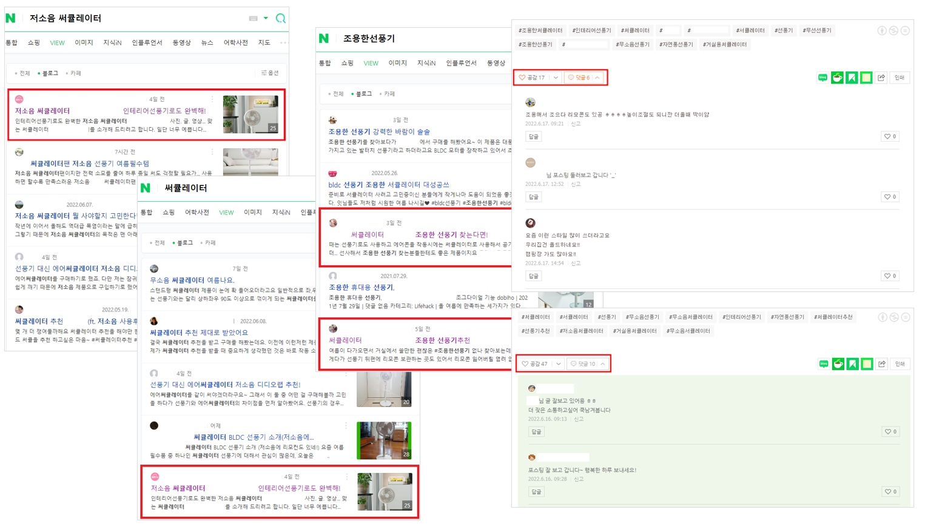Image resolution: width=925 pixels, height=527 pixels.
Task: Switch to VIEW tab in 조용한선풍기 search
Action: 371,63
